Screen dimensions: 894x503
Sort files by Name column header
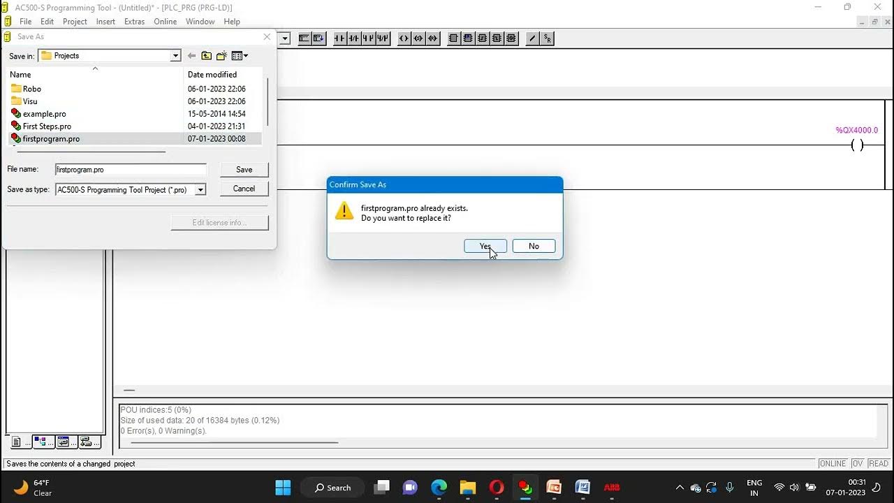pos(95,75)
